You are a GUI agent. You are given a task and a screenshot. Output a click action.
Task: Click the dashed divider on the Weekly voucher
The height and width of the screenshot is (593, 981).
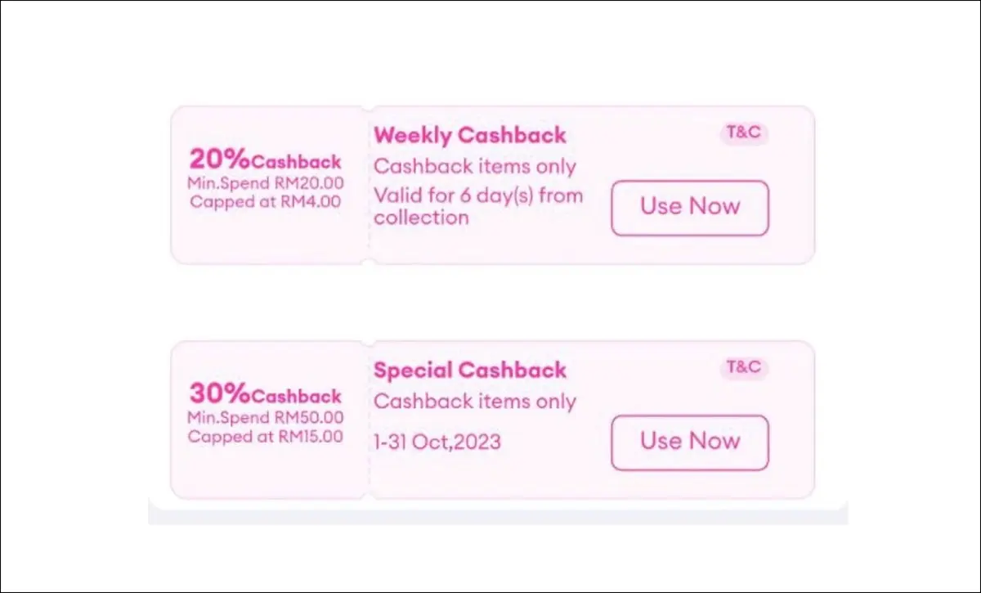(370, 186)
